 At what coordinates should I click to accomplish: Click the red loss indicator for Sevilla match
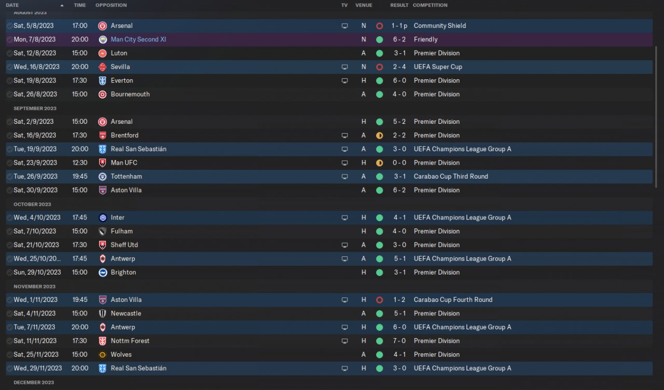pyautogui.click(x=379, y=67)
